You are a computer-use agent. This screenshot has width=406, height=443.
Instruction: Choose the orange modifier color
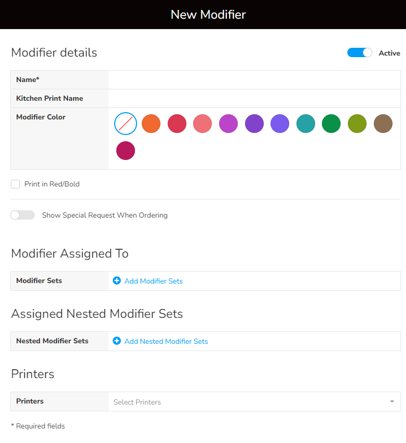[x=151, y=124]
